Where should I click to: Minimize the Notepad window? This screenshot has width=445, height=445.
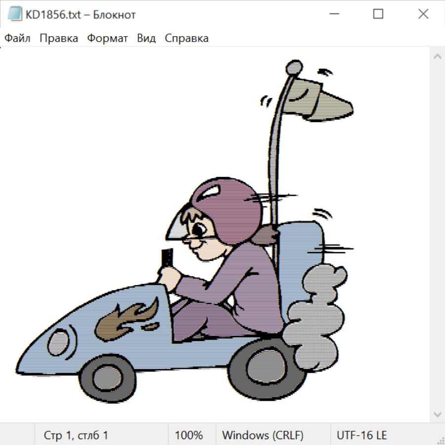333,14
